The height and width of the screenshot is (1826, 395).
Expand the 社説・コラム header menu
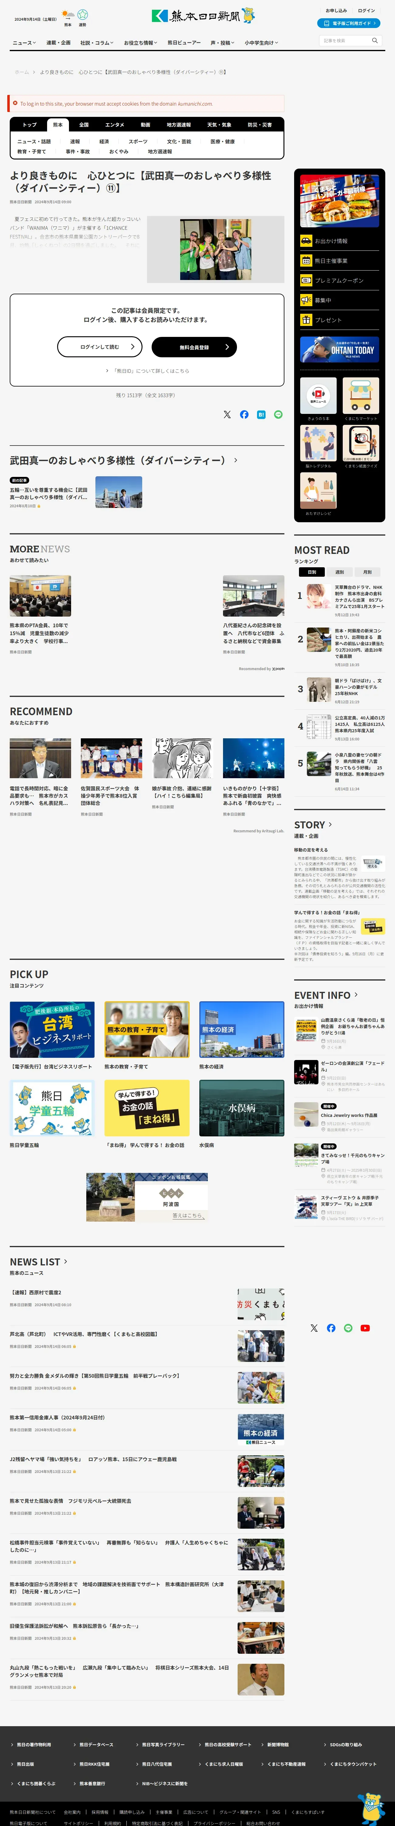[96, 43]
